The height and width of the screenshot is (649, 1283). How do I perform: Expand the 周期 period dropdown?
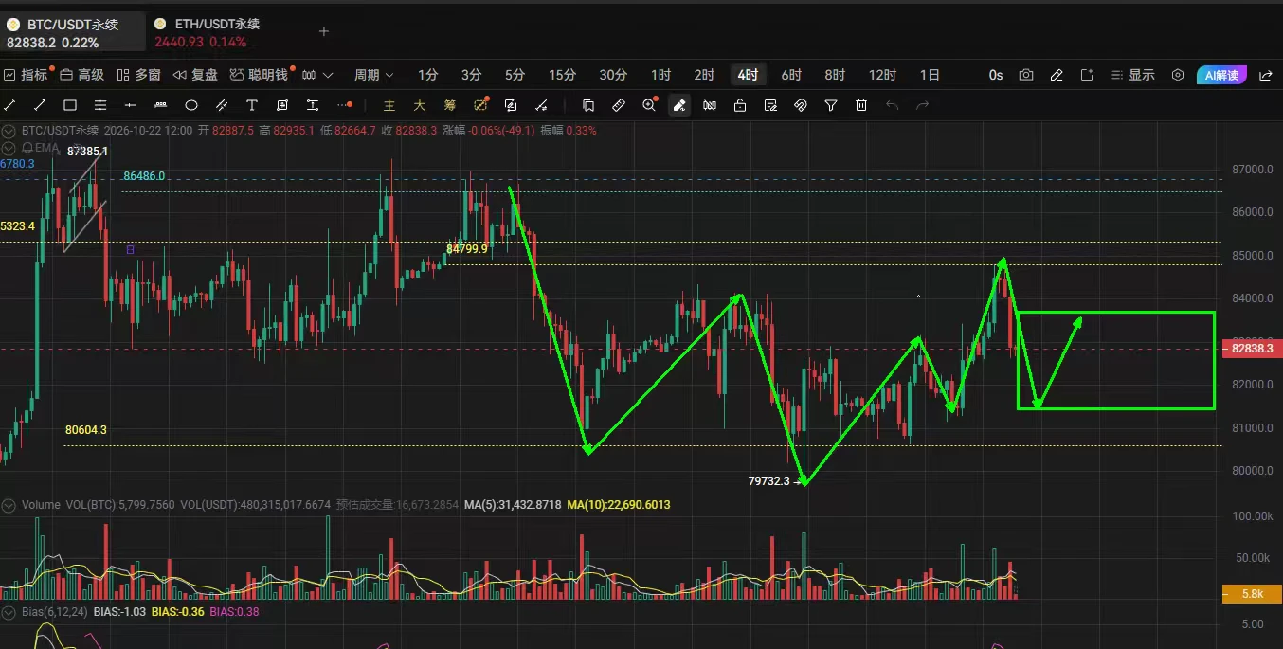tap(374, 75)
